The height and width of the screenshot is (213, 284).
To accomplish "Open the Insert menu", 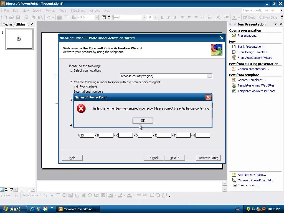I will pos(37,11).
